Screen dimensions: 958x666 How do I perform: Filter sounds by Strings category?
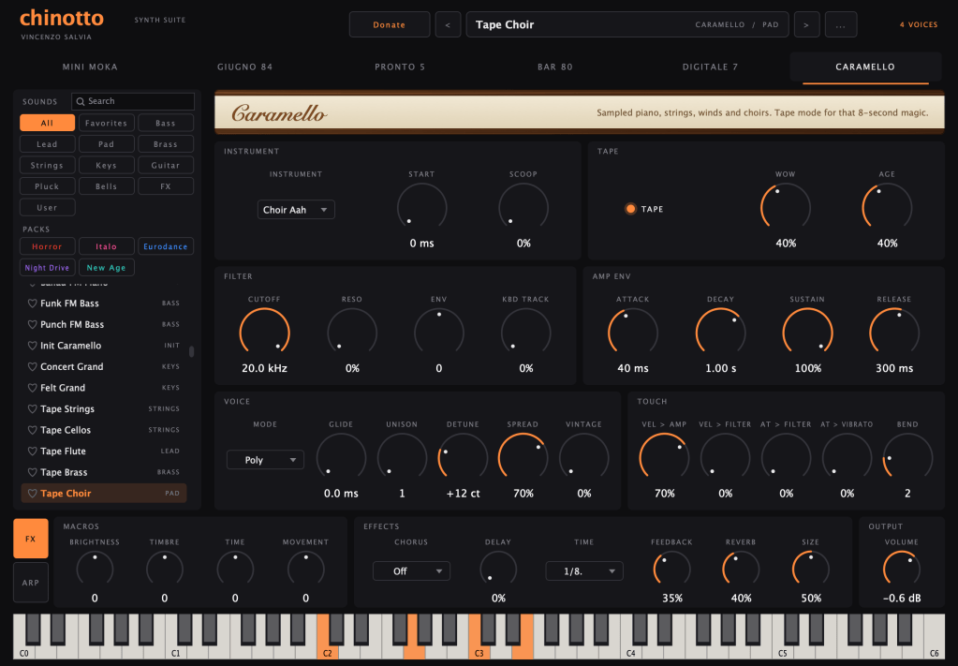[47, 166]
